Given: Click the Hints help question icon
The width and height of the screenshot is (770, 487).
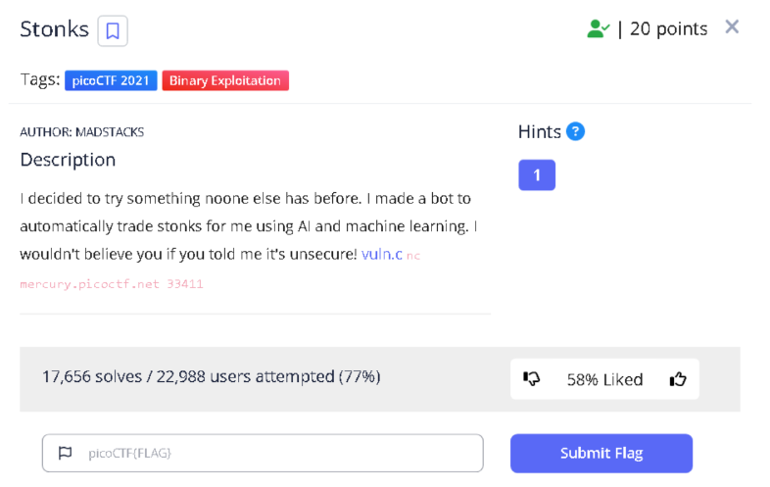Looking at the screenshot, I should pos(575,131).
